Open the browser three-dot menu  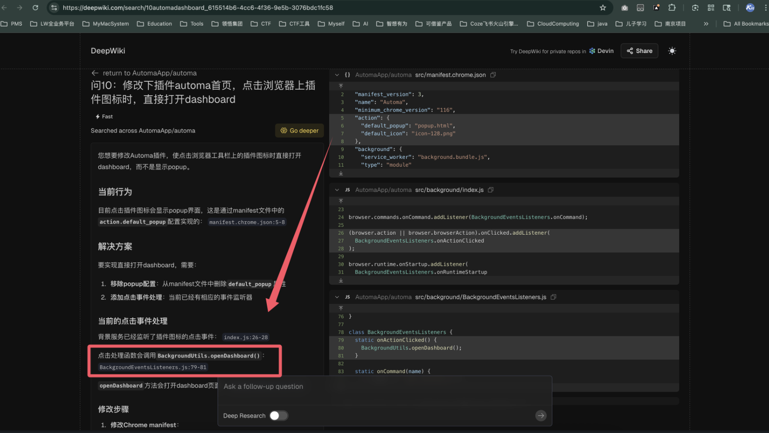(765, 7)
